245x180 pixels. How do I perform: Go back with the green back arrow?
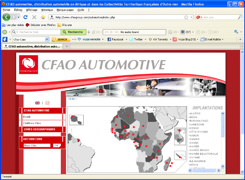6,17
